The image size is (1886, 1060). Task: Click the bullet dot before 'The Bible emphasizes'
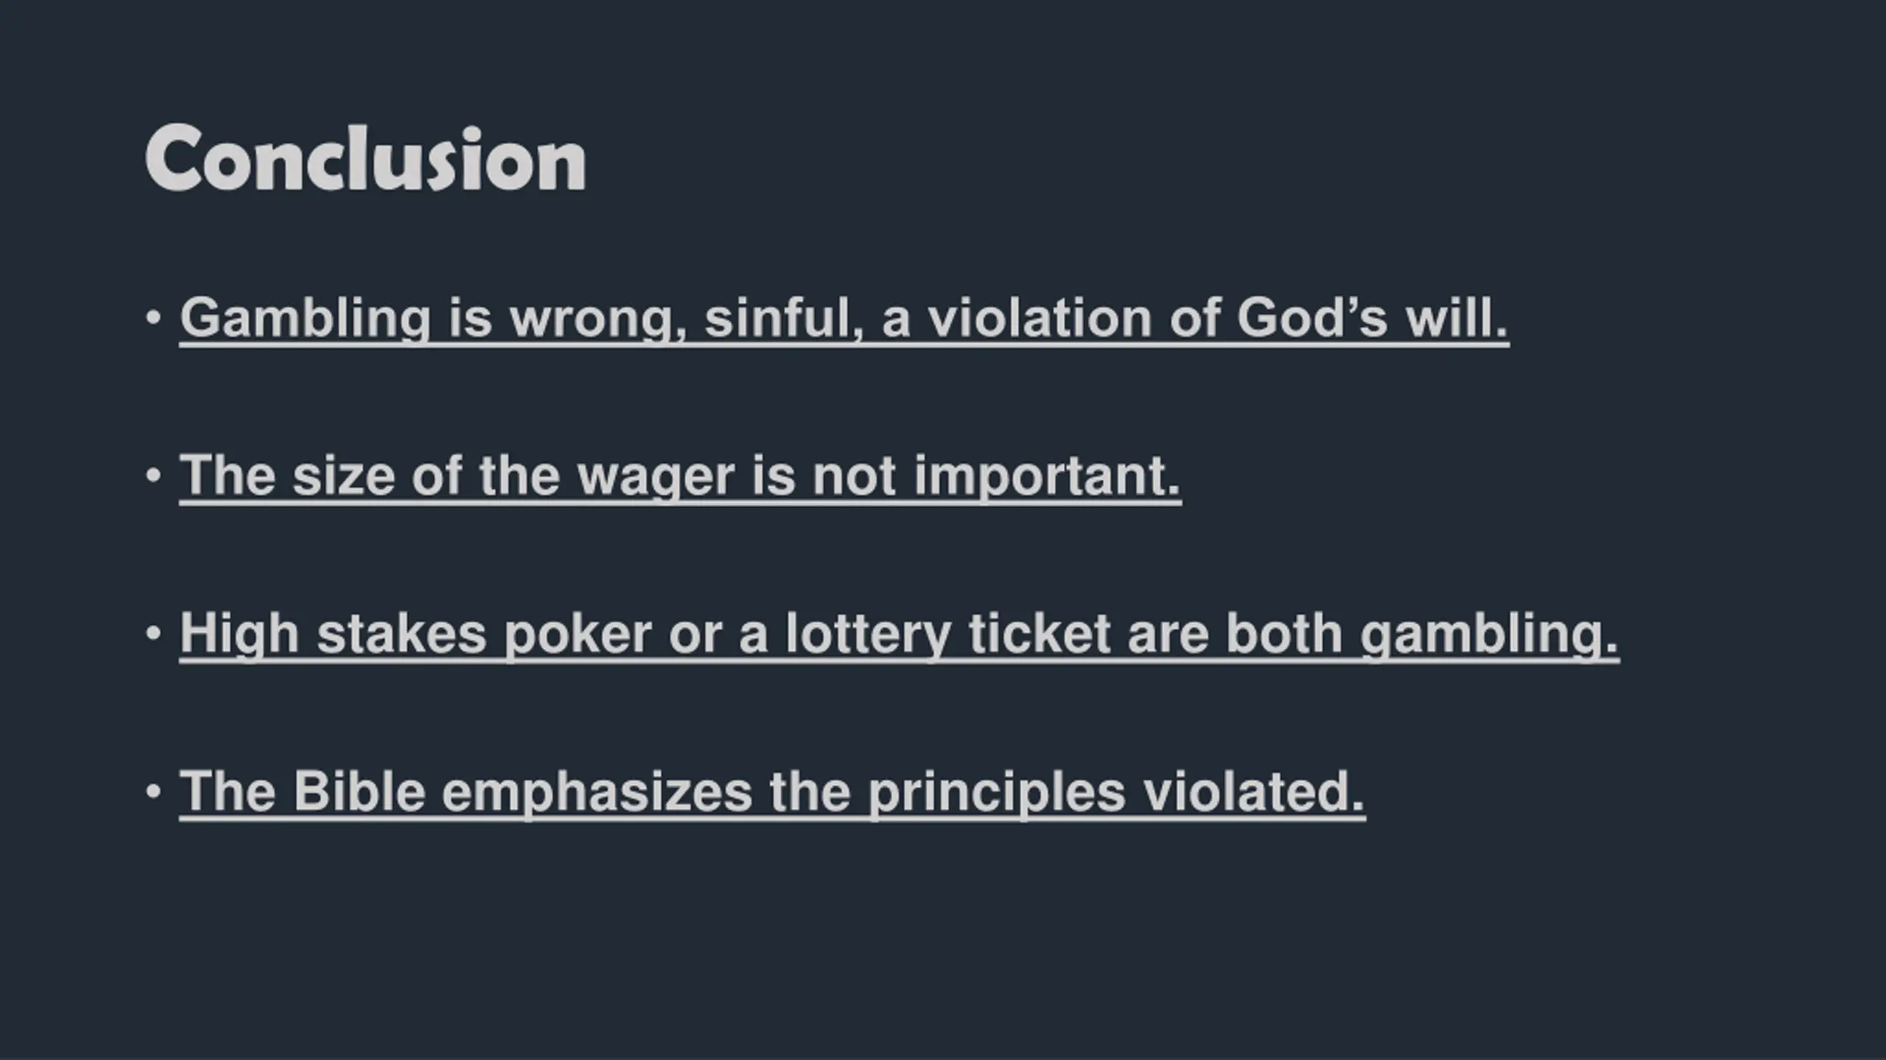coord(153,791)
